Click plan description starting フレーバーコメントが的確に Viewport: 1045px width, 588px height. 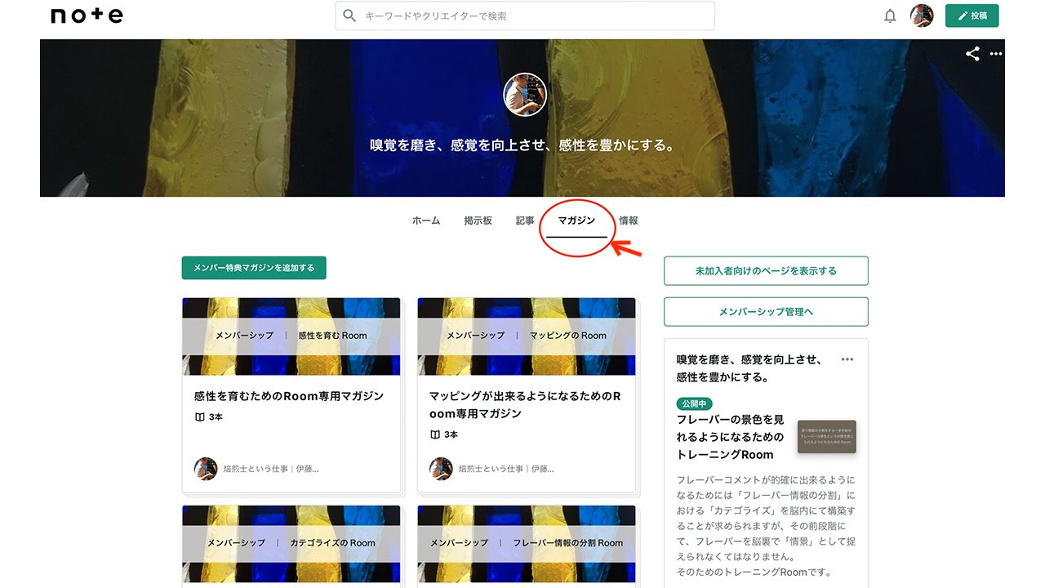click(x=766, y=526)
